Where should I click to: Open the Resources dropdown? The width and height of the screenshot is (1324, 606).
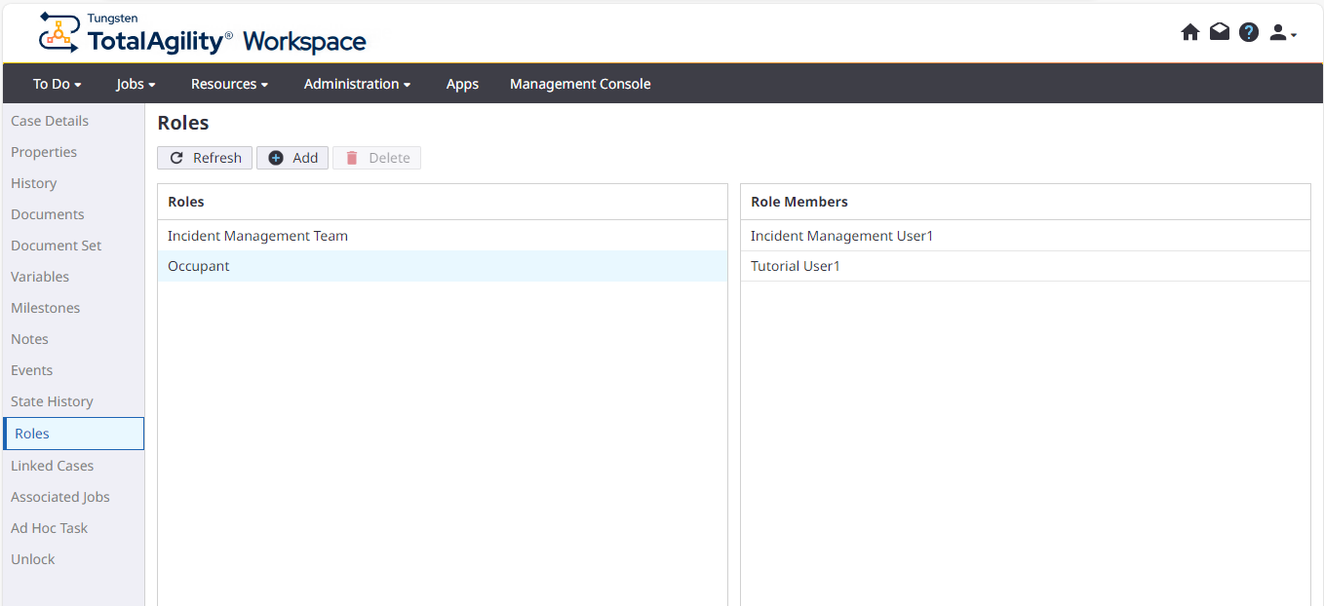228,84
